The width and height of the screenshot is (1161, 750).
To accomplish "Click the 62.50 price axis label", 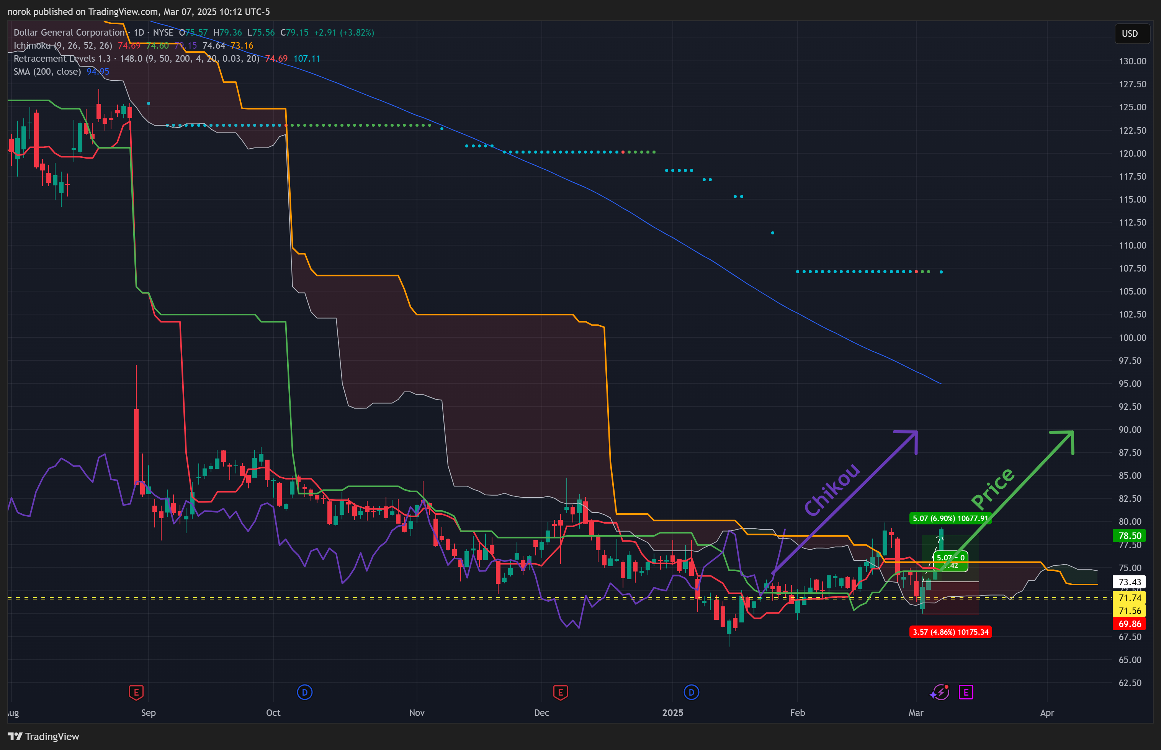I will 1130,683.
